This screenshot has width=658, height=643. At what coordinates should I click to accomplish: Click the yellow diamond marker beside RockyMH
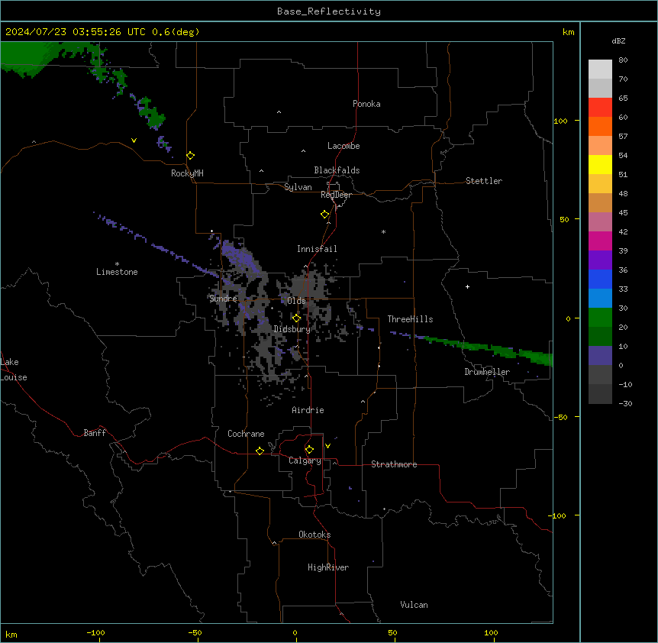pyautogui.click(x=191, y=156)
